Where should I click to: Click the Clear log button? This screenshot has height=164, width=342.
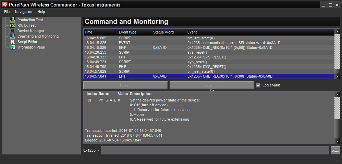pos(125,85)
